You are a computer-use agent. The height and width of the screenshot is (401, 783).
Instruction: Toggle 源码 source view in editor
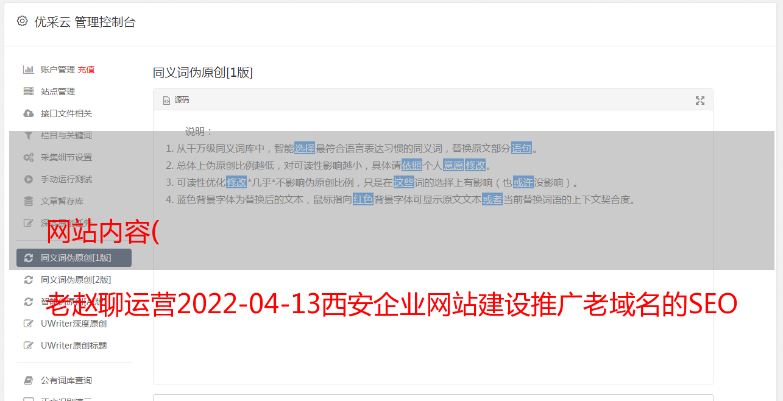pos(176,100)
